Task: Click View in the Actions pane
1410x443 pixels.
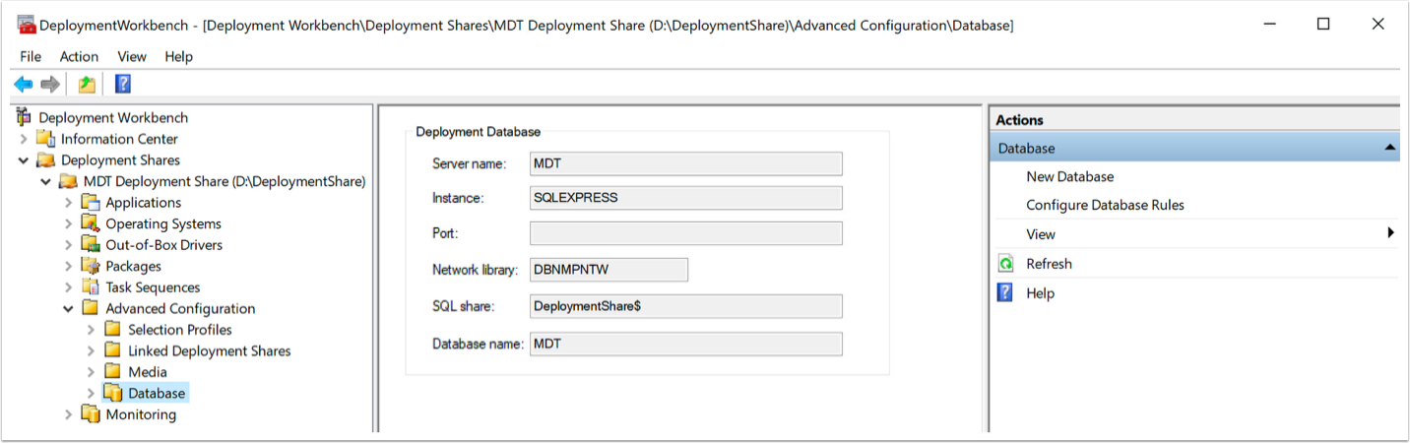Action: tap(1041, 234)
